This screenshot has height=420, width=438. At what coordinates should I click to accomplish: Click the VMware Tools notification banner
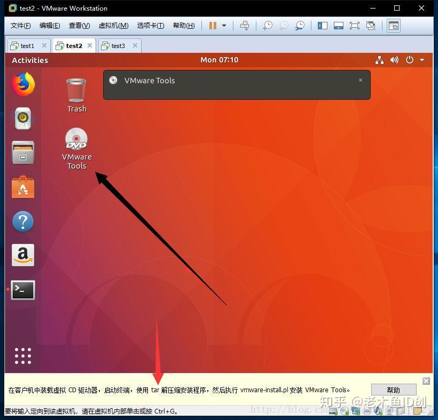(x=237, y=84)
